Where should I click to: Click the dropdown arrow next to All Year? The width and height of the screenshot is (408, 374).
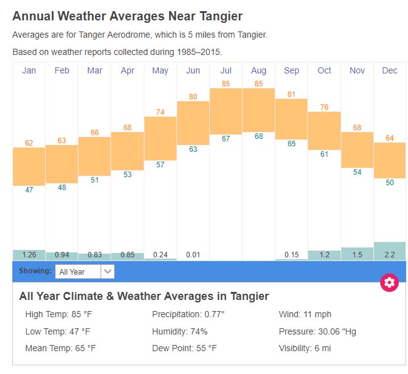[108, 272]
